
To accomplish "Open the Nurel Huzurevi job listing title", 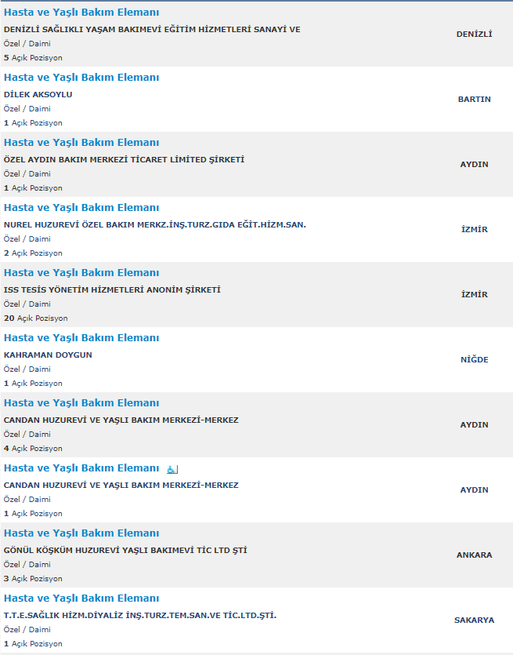I will 81,208.
